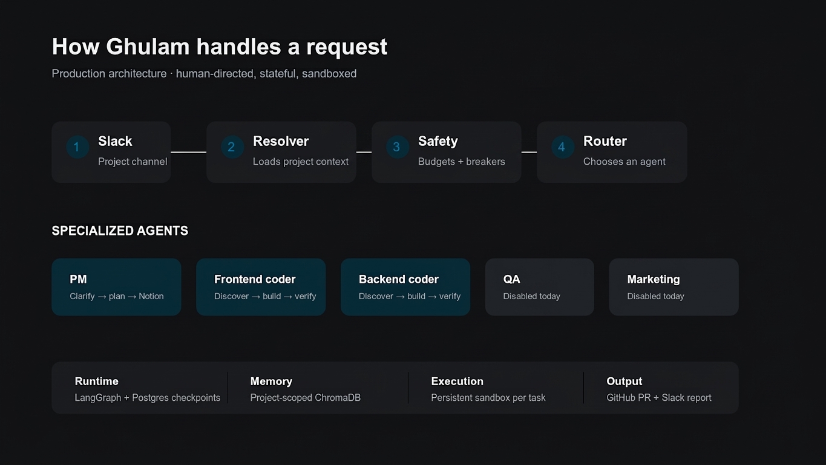This screenshot has height=465, width=826.
Task: Click the 'Budgets + breakers' caption
Action: tap(462, 162)
